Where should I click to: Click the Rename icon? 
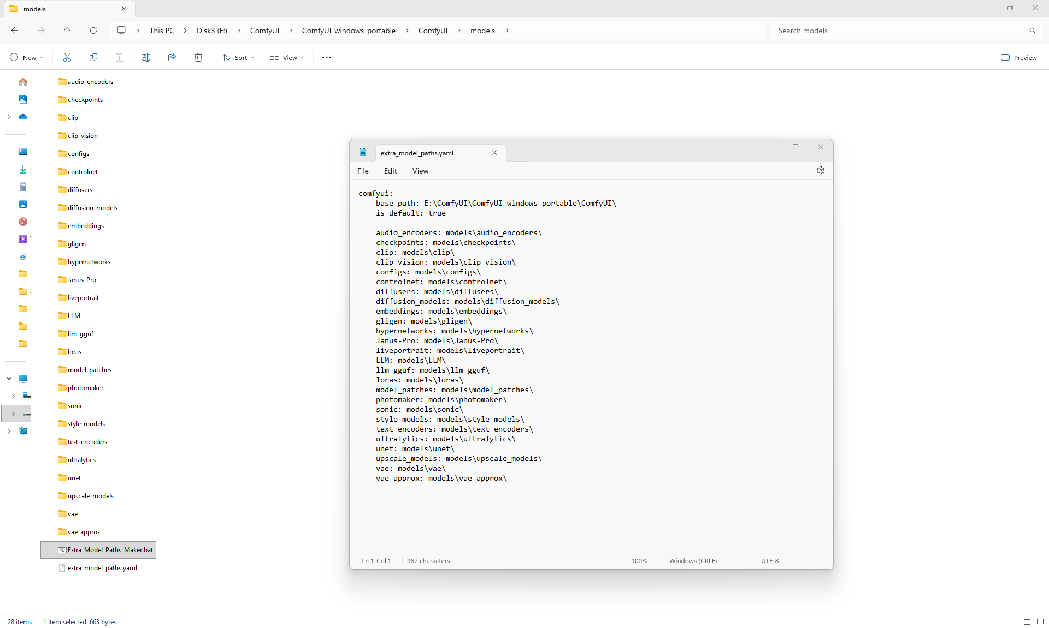coord(146,57)
